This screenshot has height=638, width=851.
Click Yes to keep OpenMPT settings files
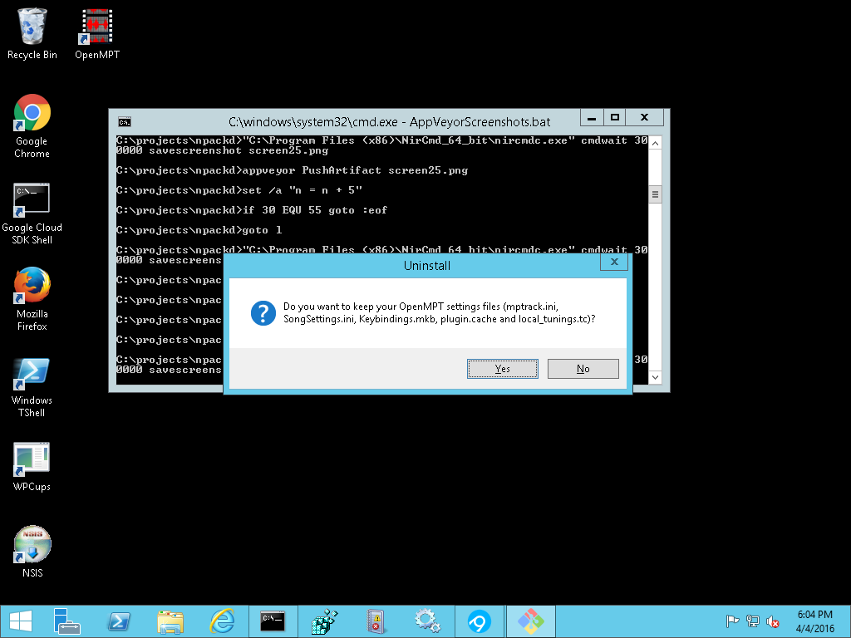point(502,369)
